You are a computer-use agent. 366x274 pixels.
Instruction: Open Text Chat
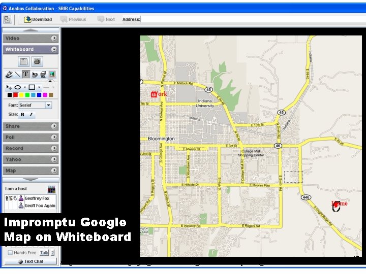(30, 261)
